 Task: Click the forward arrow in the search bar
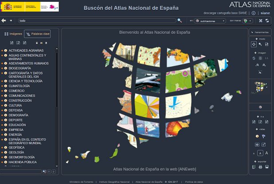coord(11,21)
